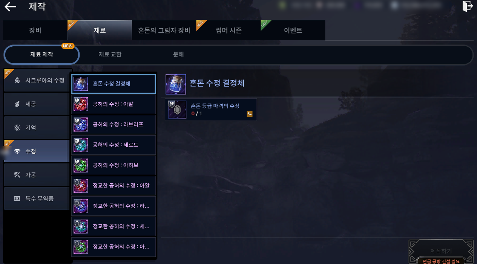Screen dimensions: 477x264
Task: Click the exit door icon at top right
Action: [468, 6]
